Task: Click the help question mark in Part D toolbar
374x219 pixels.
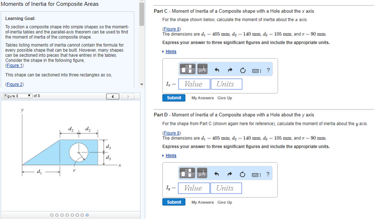Action: point(268,174)
